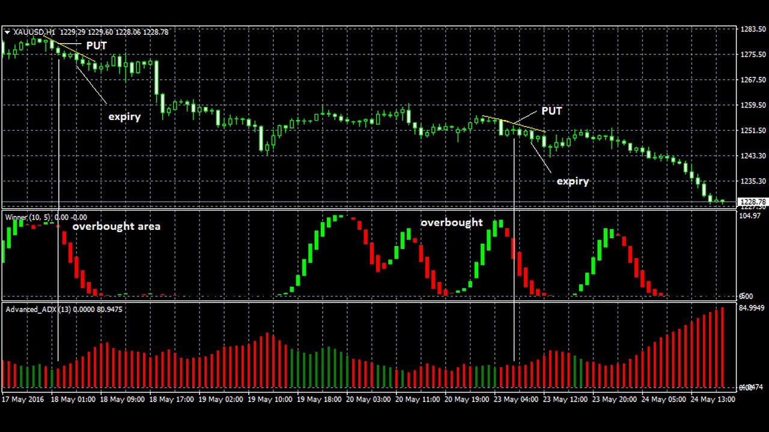Click the 19 May 18:00 time label
Image resolution: width=769 pixels, height=432 pixels.
[319, 399]
